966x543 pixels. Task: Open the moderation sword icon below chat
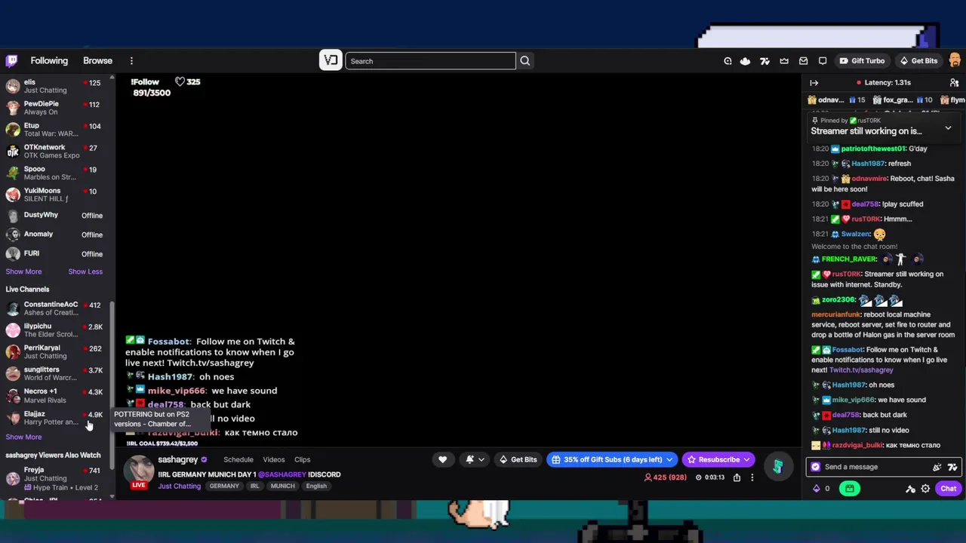[x=910, y=489]
